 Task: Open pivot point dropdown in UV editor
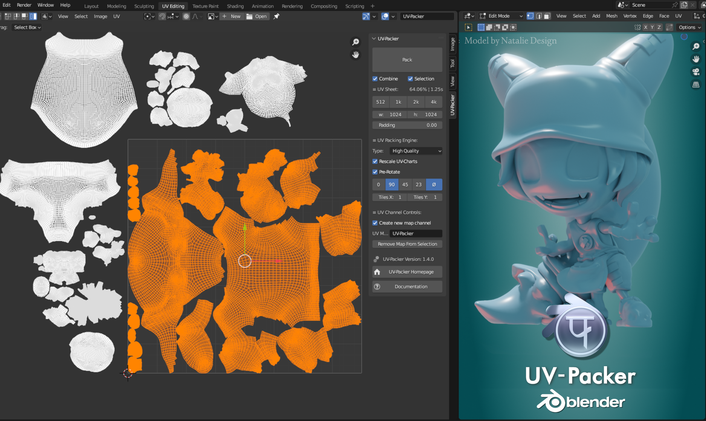point(149,16)
